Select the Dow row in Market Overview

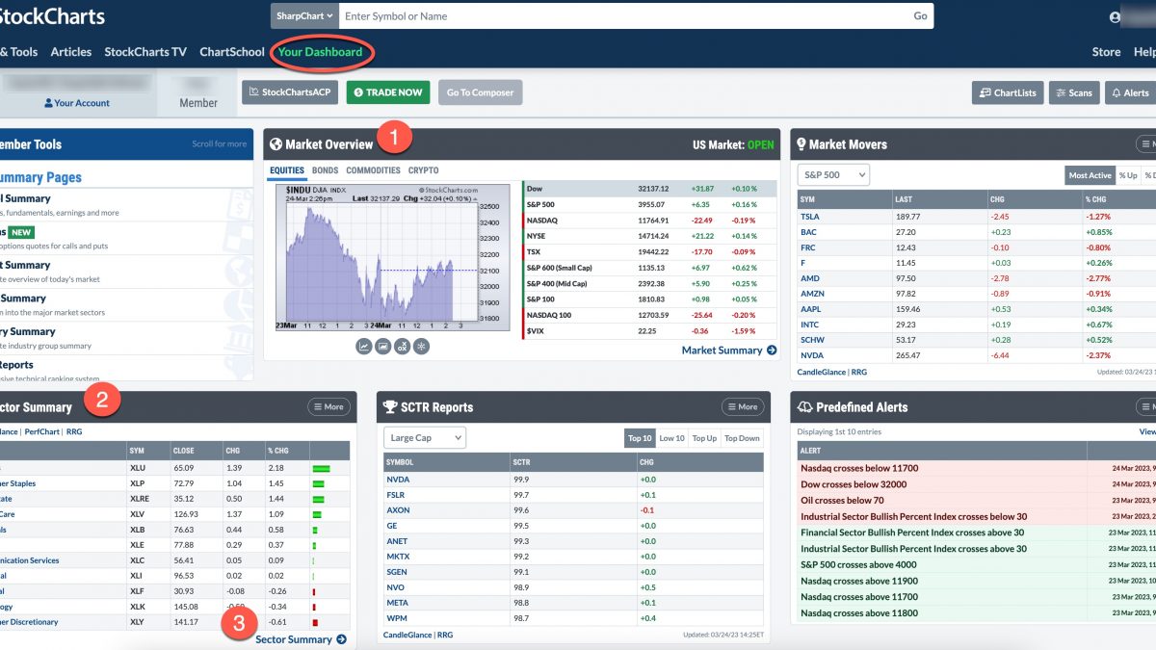click(649, 189)
